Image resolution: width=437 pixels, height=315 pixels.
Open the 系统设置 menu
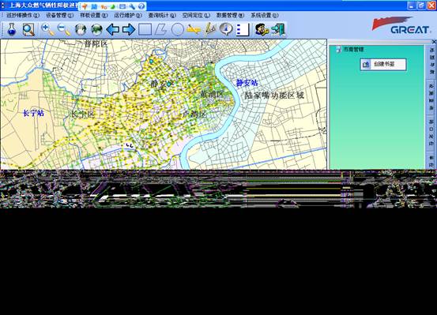coord(264,15)
